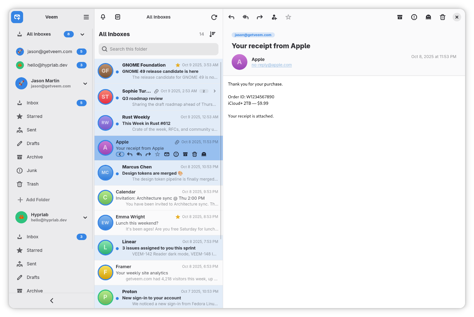The width and height of the screenshot is (474, 317).
Task: Refresh All Inboxes with reload icon
Action: pos(214,17)
